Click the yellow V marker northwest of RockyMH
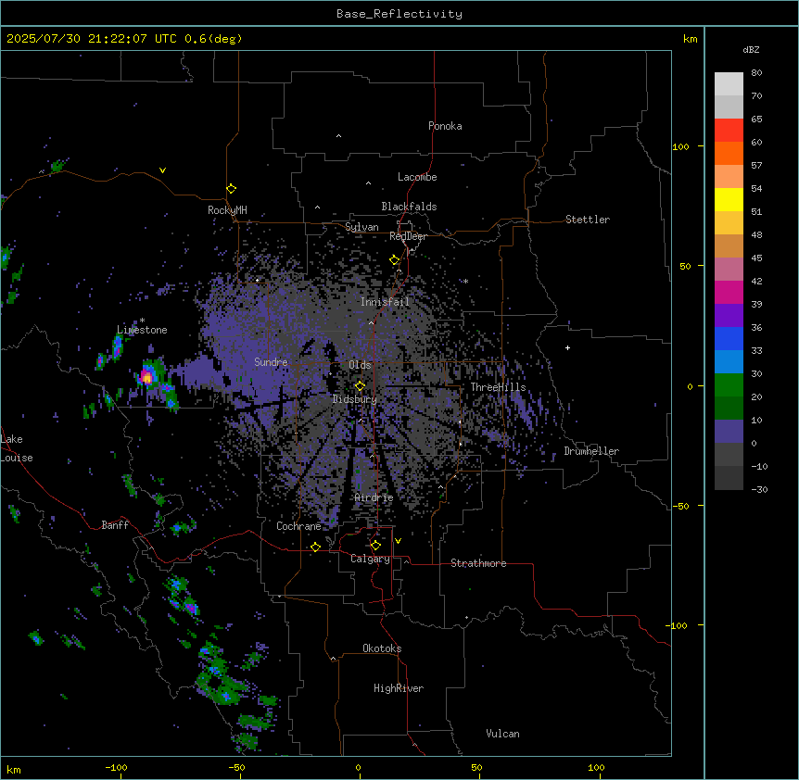Image resolution: width=799 pixels, height=780 pixels. tap(162, 170)
